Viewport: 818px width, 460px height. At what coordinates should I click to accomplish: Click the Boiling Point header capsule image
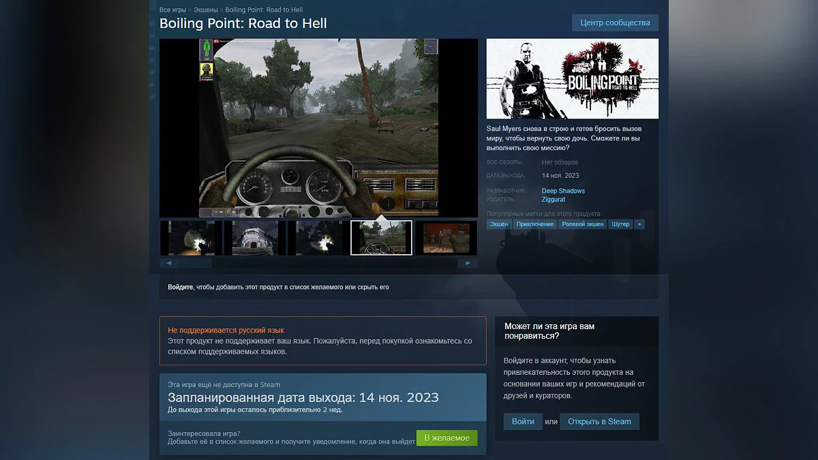point(573,79)
